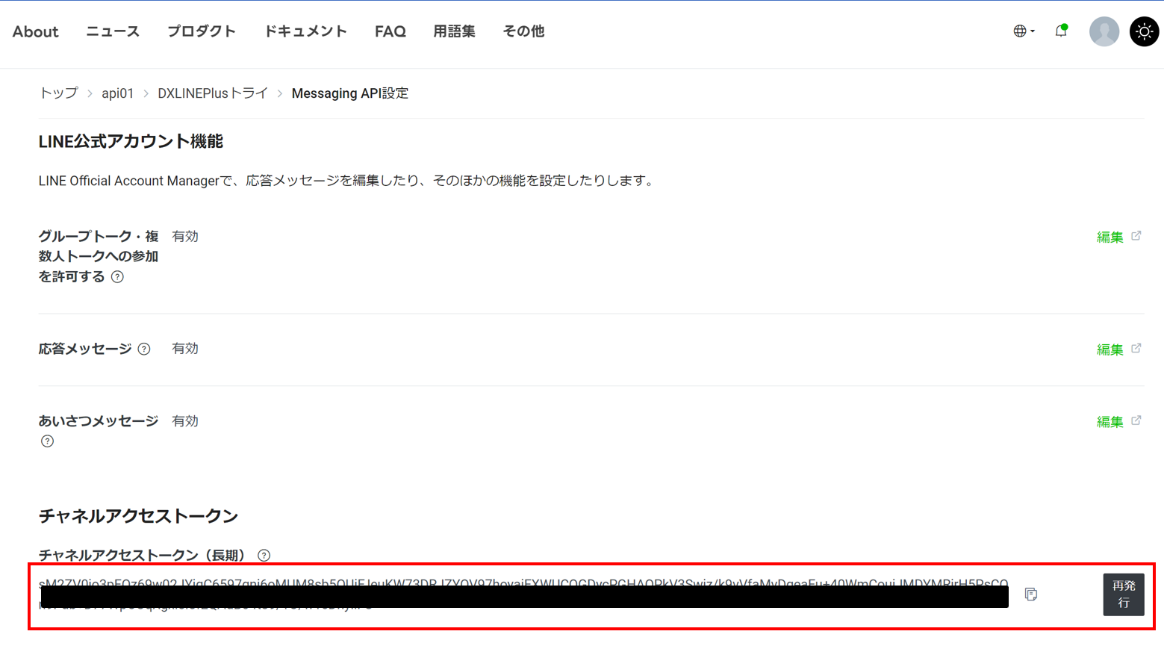Viewport: 1164px width, 649px height.
Task: Click the channel access token text
Action: (523, 585)
